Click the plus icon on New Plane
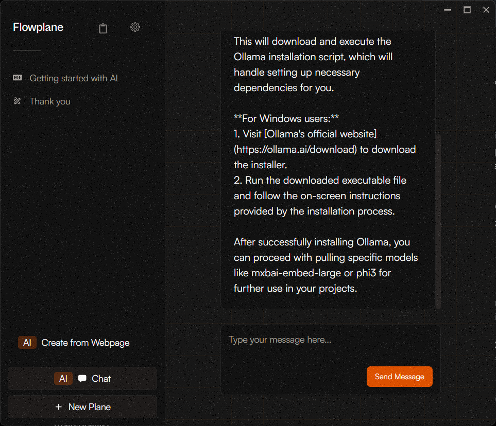The width and height of the screenshot is (496, 426). coord(59,407)
